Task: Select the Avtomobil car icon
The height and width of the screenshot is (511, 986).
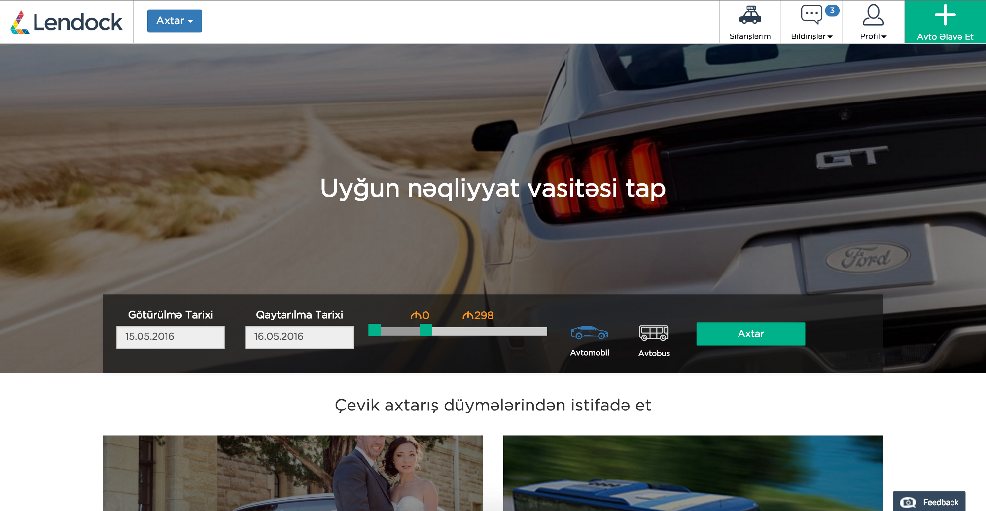Action: (589, 333)
